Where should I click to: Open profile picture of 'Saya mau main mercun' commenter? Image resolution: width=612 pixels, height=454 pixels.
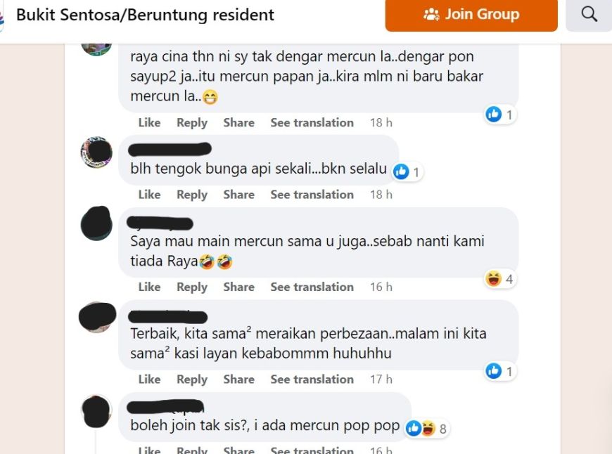[96, 223]
